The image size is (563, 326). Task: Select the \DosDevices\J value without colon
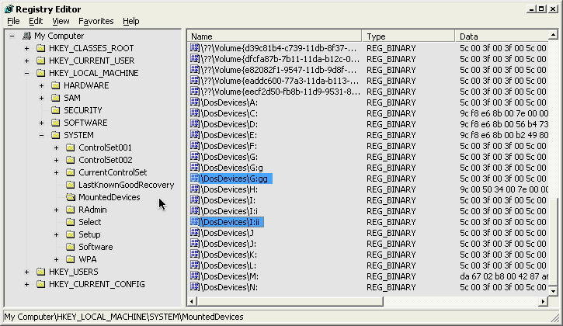227,233
